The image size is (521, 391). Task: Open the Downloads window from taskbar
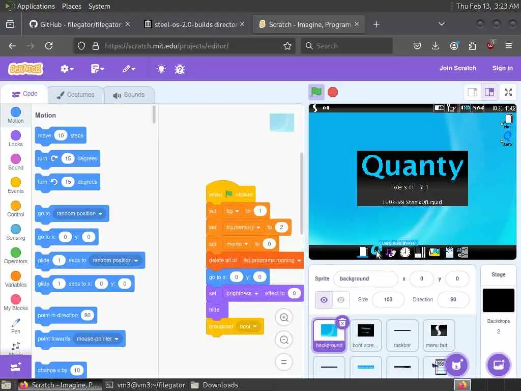coord(216,385)
